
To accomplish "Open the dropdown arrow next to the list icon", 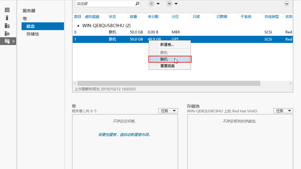I will 158,4.
